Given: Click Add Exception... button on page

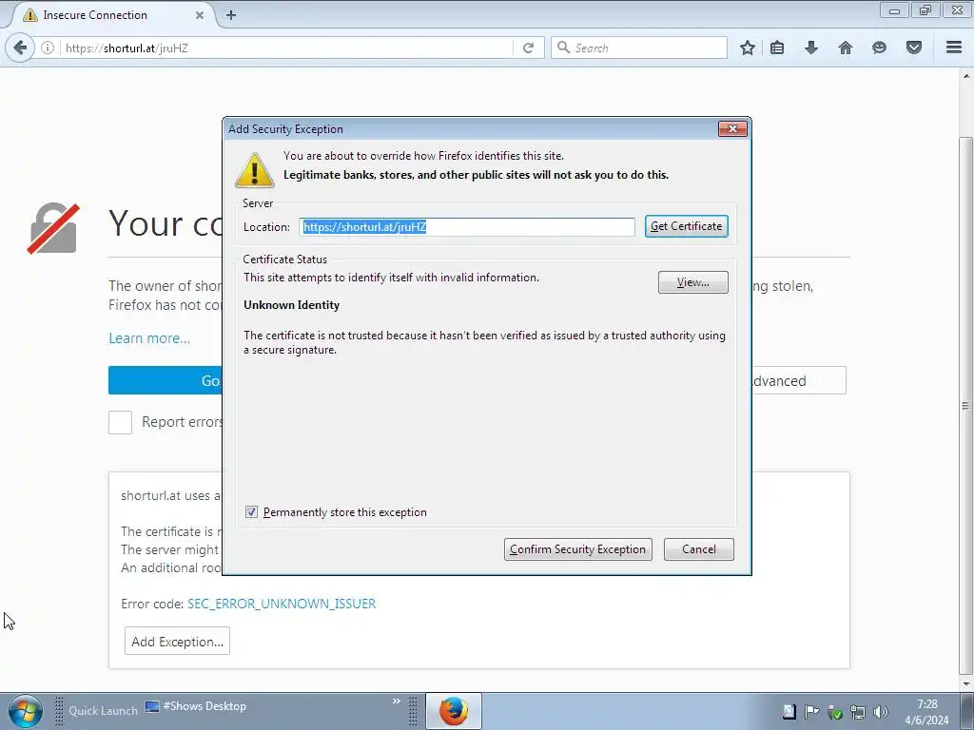Looking at the screenshot, I should pos(177,641).
